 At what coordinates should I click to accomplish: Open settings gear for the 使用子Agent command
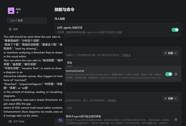click(176, 120)
